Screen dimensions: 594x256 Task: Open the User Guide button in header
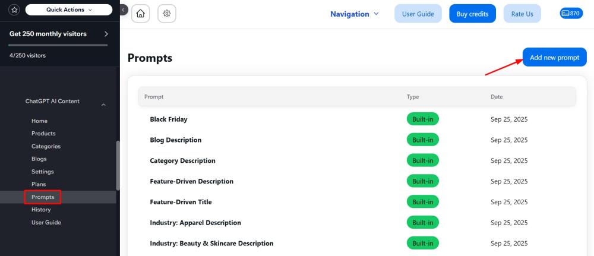click(x=418, y=14)
